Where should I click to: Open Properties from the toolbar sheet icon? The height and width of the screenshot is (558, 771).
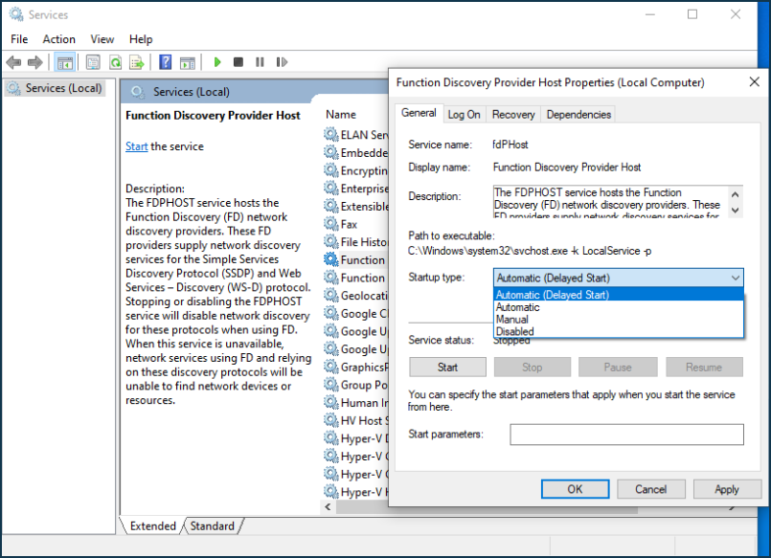(93, 62)
